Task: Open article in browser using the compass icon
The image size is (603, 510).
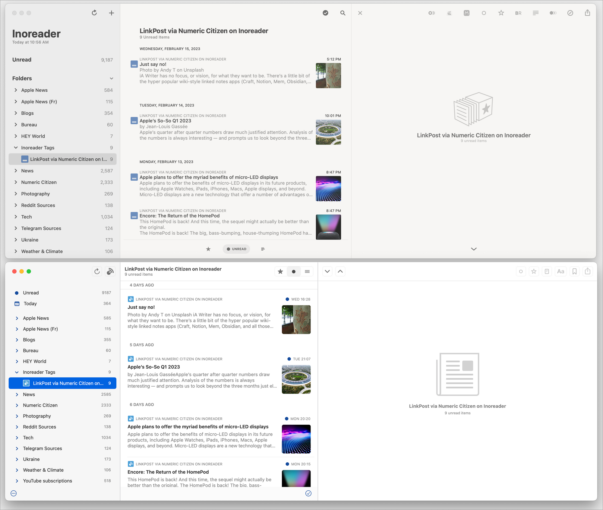Action: [x=570, y=13]
